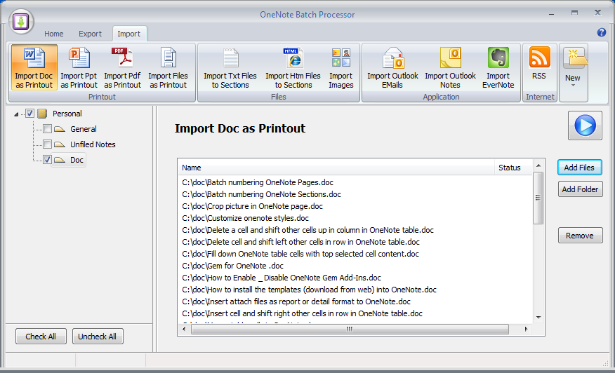The image size is (615, 373).
Task: Select 'Insert attach files as report' file
Action: point(296,301)
